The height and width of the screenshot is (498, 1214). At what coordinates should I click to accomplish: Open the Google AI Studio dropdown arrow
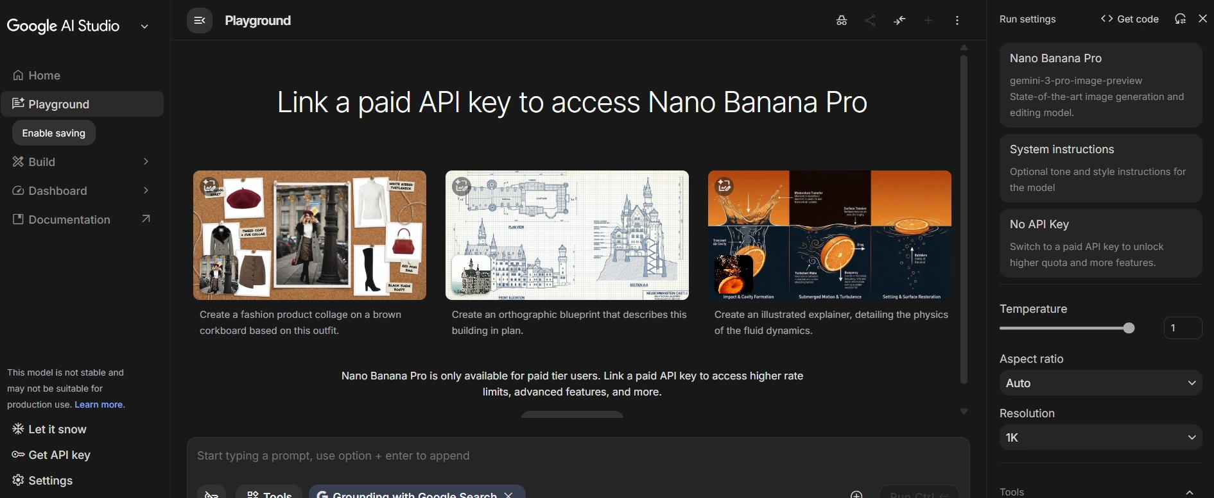point(144,26)
